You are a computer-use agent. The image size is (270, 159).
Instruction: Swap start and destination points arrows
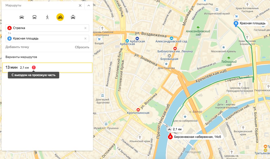(9, 33)
